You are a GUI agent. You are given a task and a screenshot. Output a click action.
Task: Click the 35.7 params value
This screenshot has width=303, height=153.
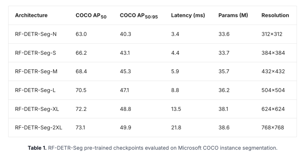pyautogui.click(x=224, y=71)
